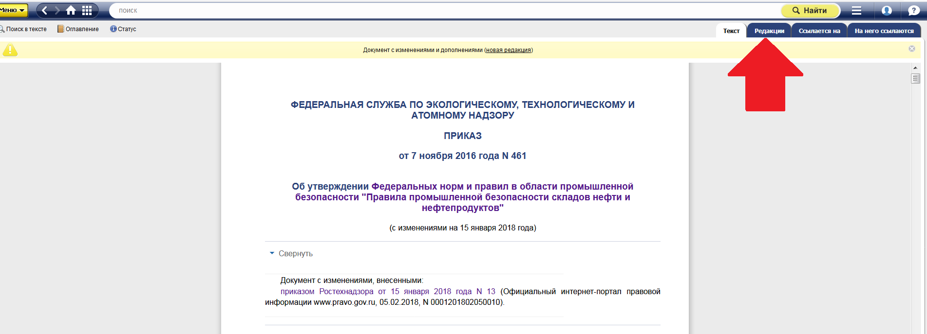Image resolution: width=927 pixels, height=334 pixels.
Task: Switch to the Редакции tab
Action: click(769, 31)
